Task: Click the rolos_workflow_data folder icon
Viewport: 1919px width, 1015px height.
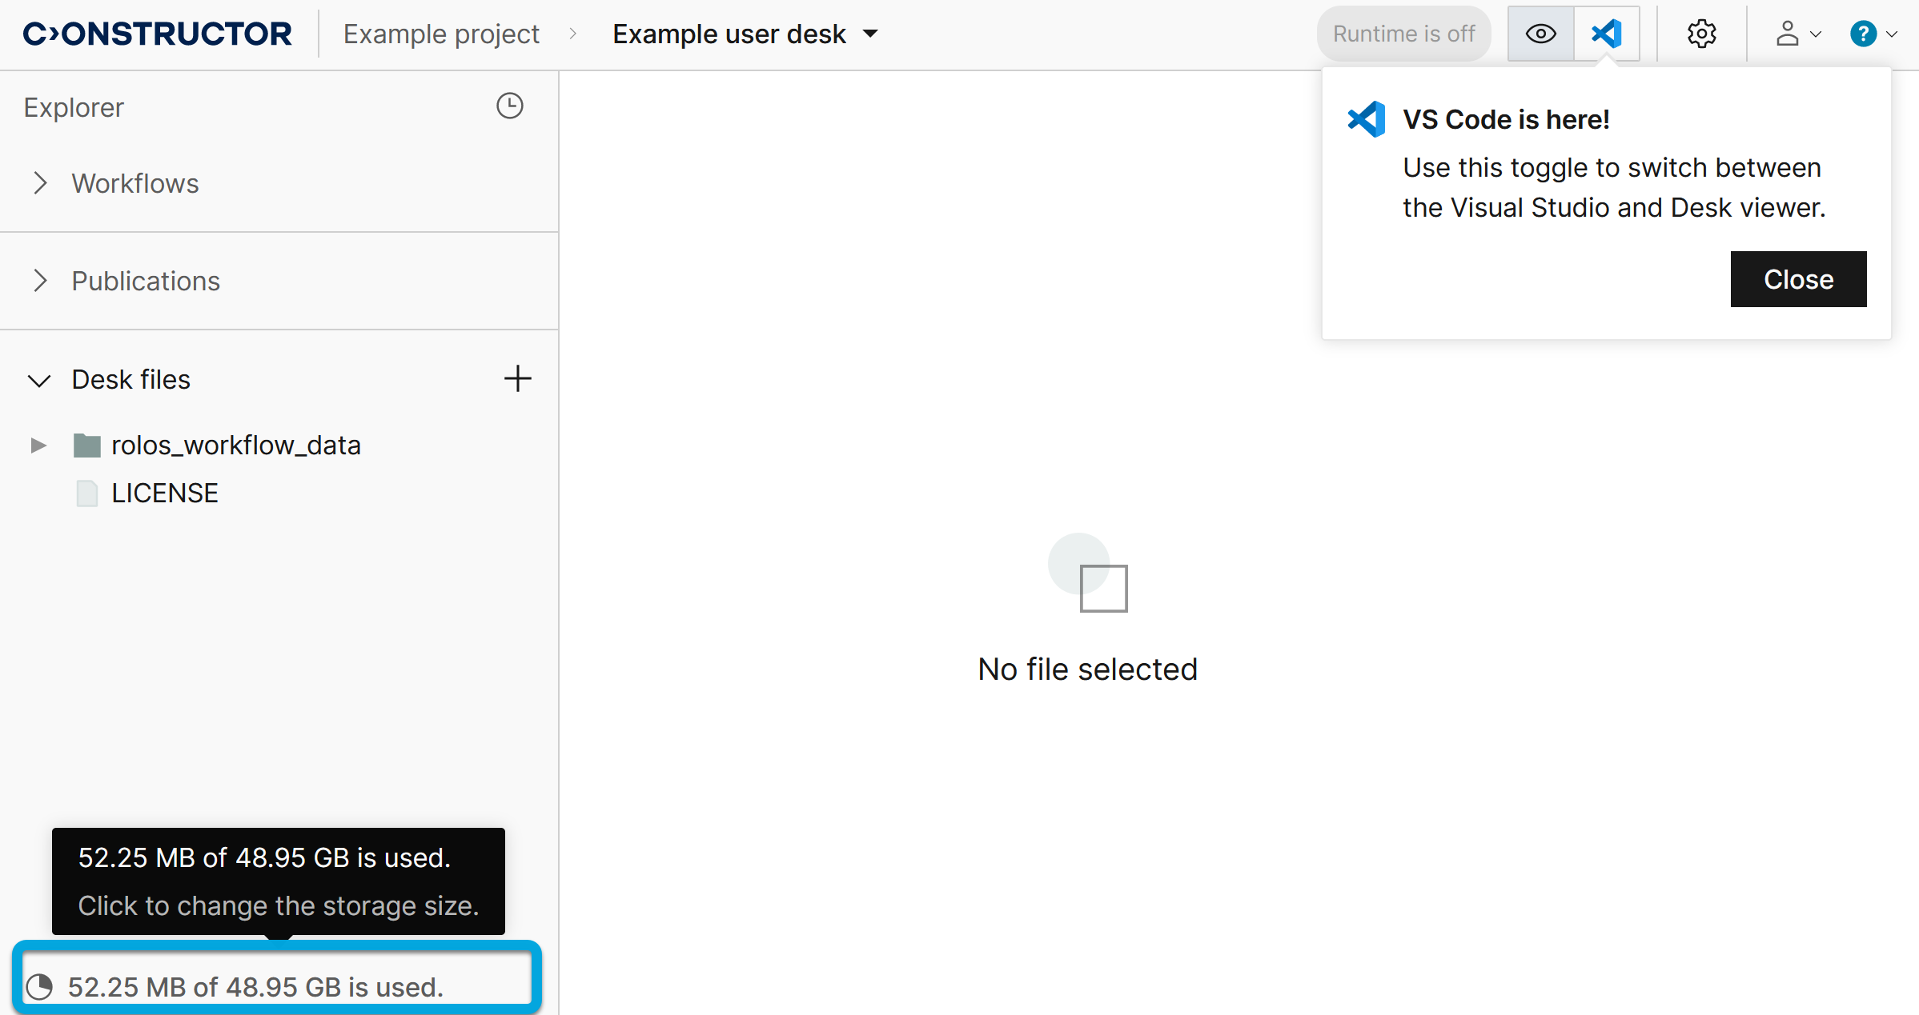Action: tap(86, 445)
